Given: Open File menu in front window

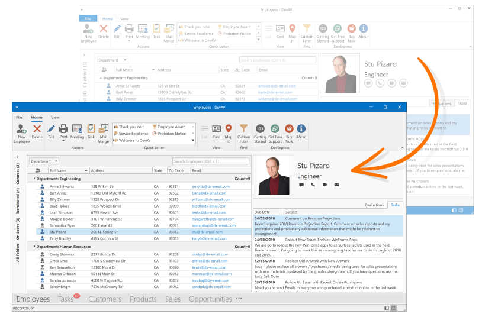Looking at the screenshot, I should point(19,117).
